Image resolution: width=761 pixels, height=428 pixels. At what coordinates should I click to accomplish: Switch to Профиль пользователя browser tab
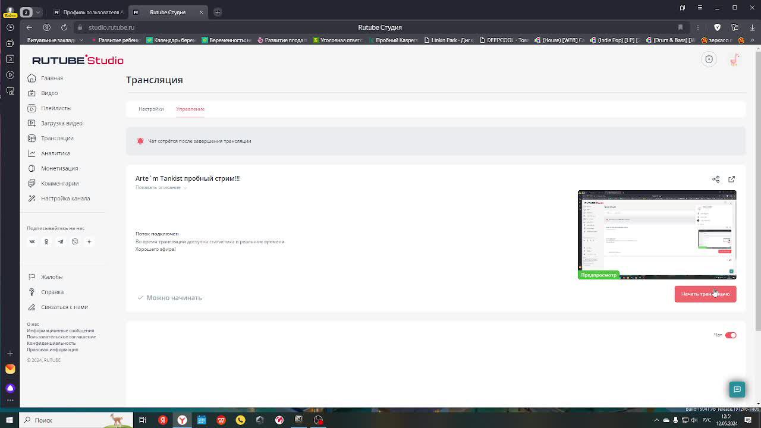[x=89, y=12]
